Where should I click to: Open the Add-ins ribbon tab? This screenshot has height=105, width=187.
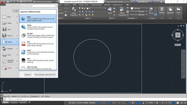pyautogui.click(x=67, y=5)
